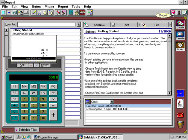Click note text scrollbar down arrow
This screenshot has height=140, width=188.
click(x=170, y=93)
